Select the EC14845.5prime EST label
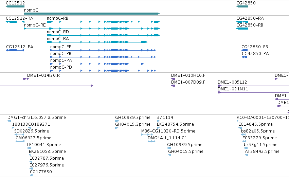The image size is (289, 177). click(255, 124)
